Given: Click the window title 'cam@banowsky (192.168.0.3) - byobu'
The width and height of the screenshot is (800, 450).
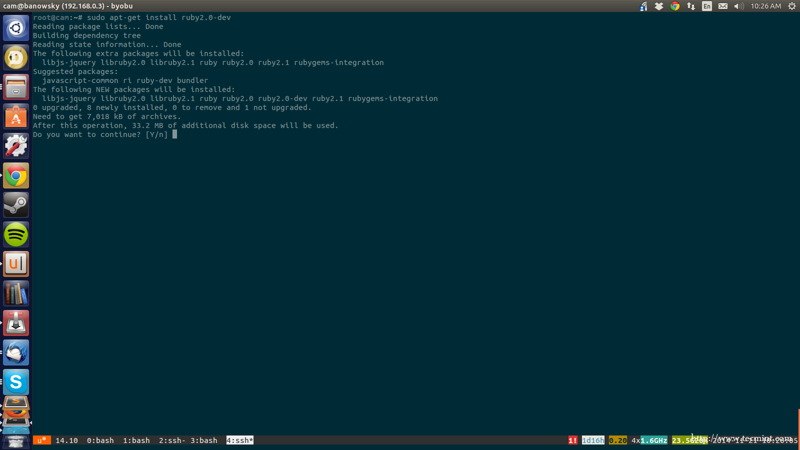Looking at the screenshot, I should click(x=68, y=6).
